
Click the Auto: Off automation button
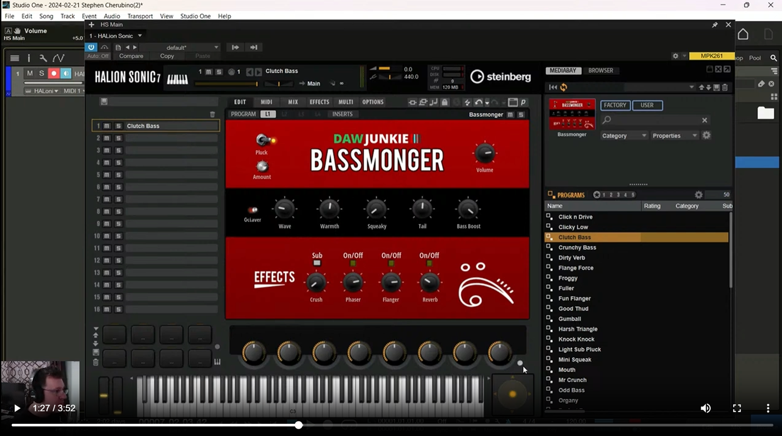pos(98,56)
